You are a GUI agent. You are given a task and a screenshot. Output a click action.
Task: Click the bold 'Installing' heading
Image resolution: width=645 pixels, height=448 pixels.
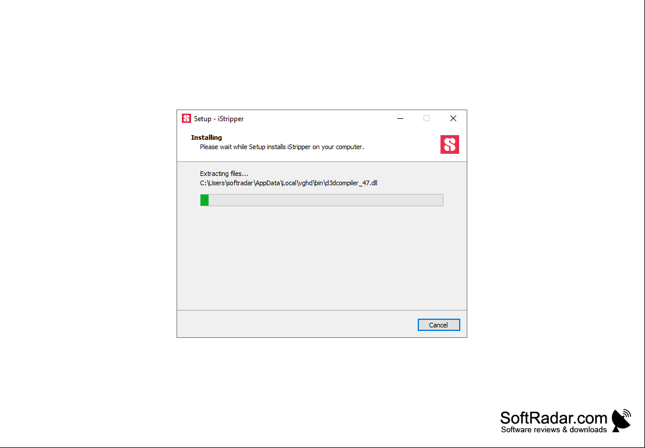pos(206,137)
